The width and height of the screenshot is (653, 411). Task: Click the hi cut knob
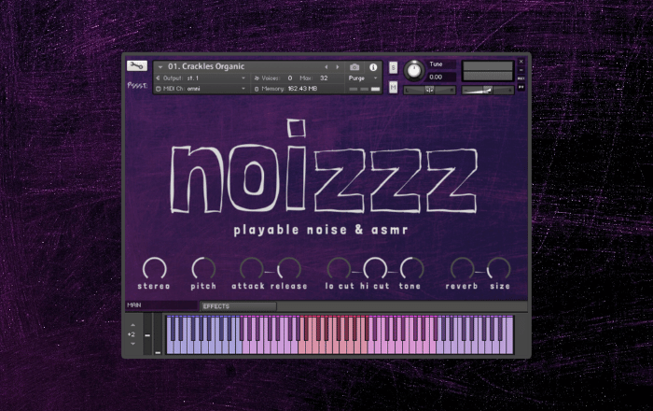pos(375,268)
